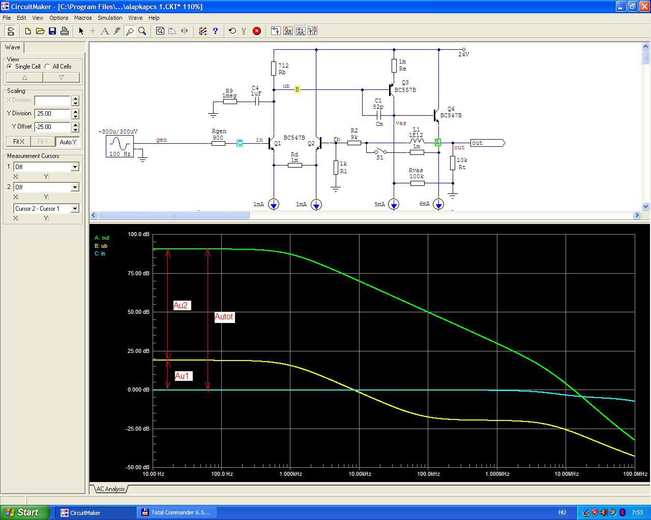This screenshot has height=520, width=651.
Task: Select the arrow pointer tool
Action: click(81, 31)
